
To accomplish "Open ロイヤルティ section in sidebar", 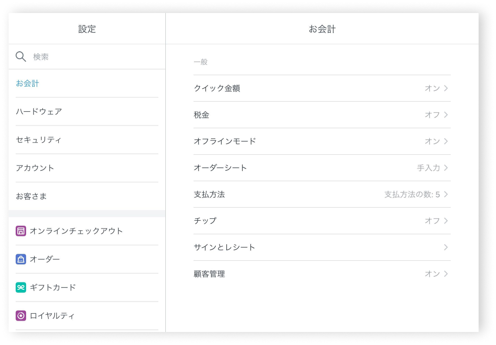I will tap(87, 315).
